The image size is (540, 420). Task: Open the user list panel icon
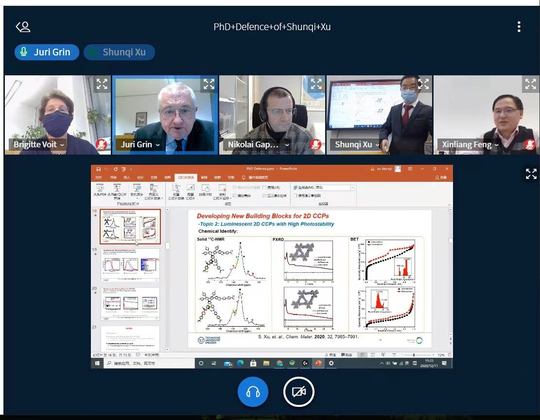(x=23, y=27)
